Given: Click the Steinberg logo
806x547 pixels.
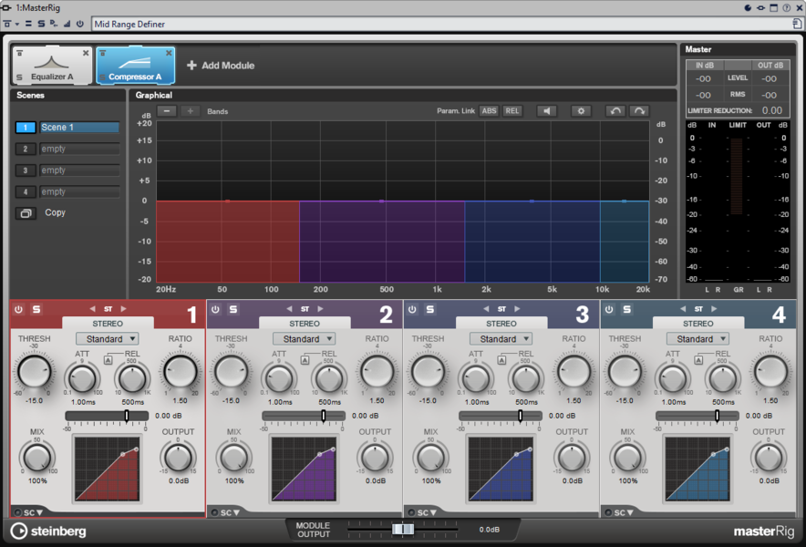Looking at the screenshot, I should coord(49,532).
